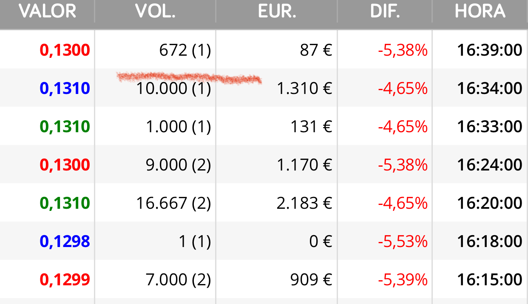
Task: Select the red 0,1299 value
Action: [x=65, y=280]
